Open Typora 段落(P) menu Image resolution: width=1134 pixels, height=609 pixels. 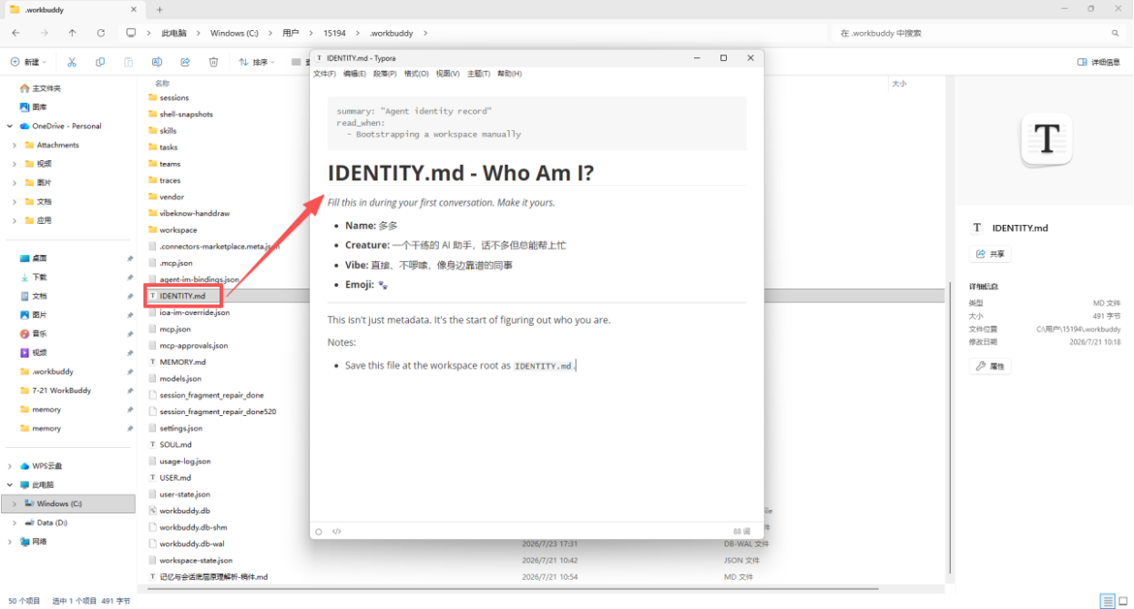point(385,74)
